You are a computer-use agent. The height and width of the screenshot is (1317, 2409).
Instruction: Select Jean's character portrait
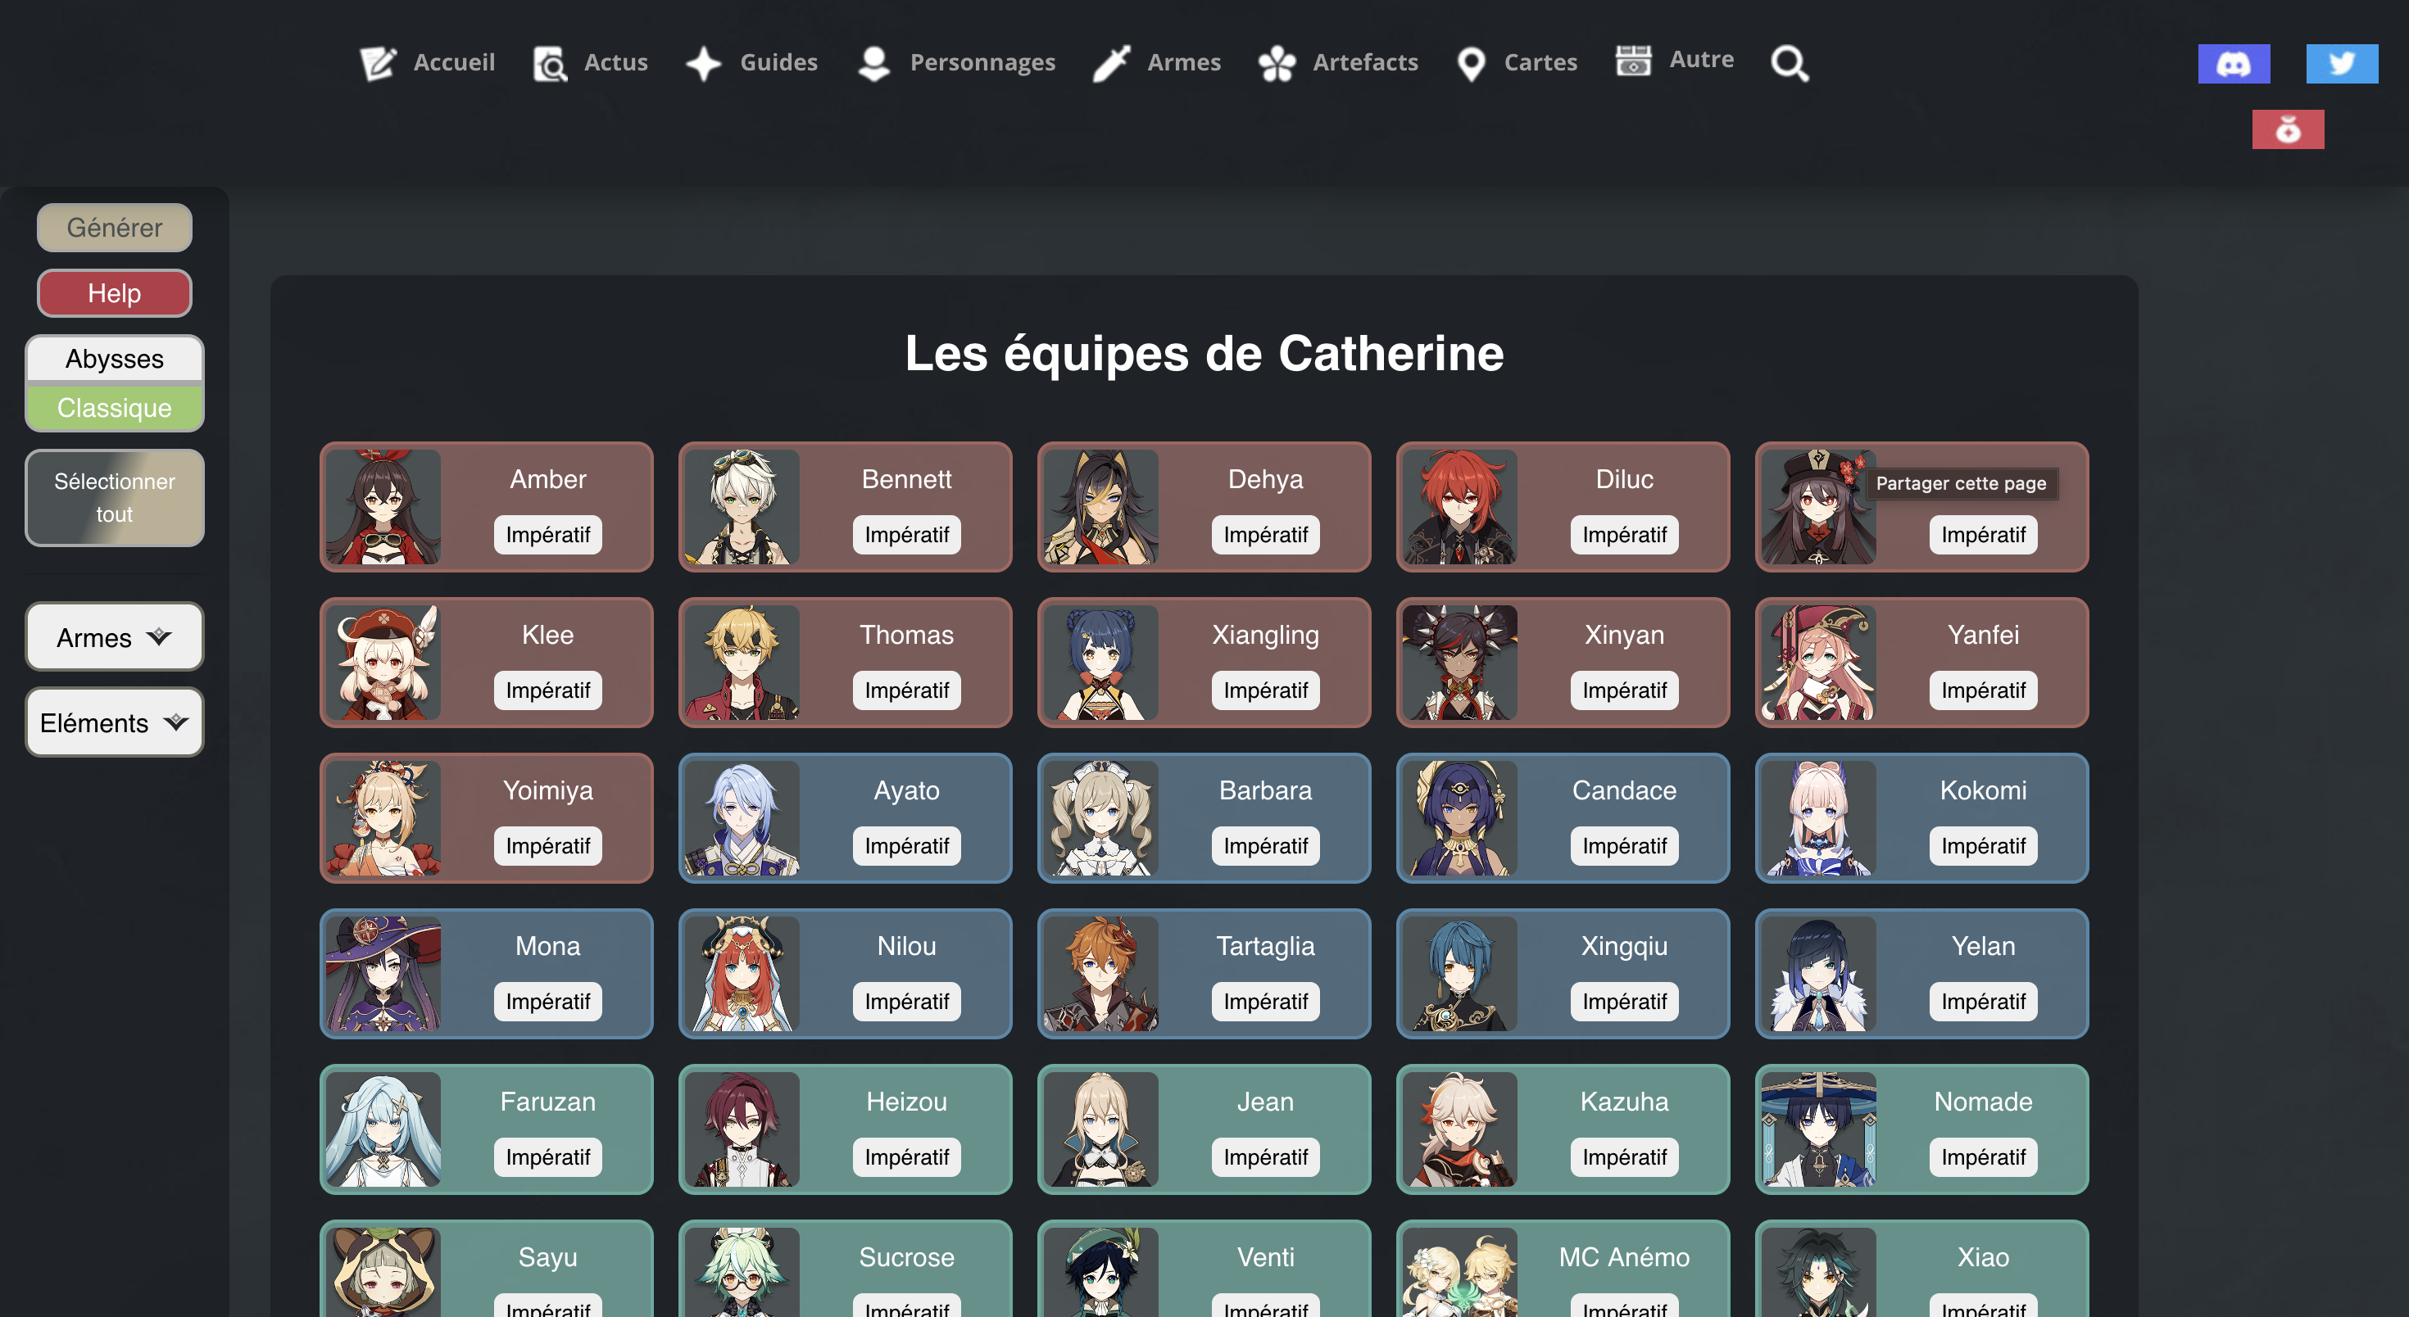pyautogui.click(x=1100, y=1129)
